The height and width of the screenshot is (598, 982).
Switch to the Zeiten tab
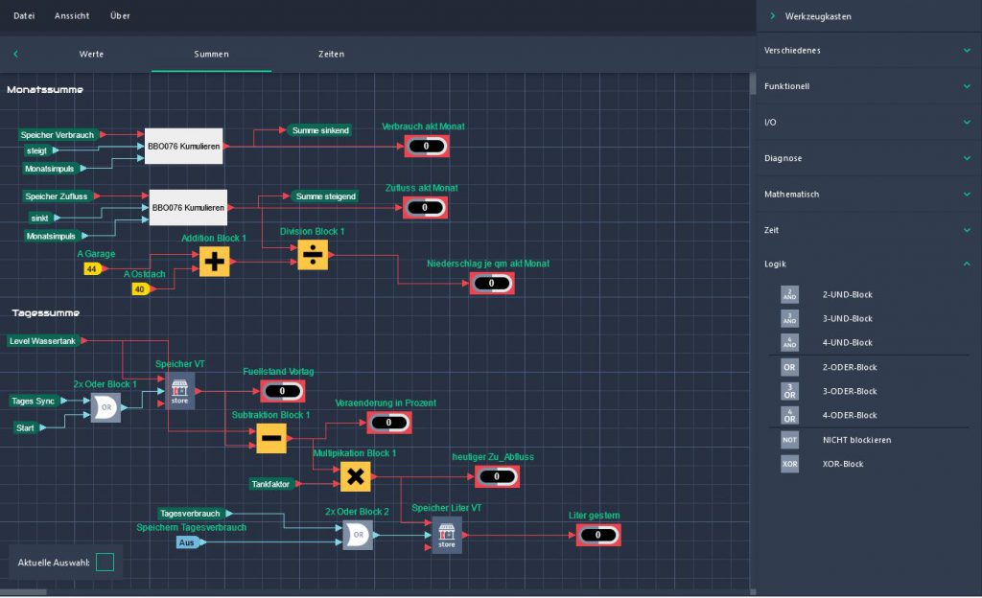331,54
